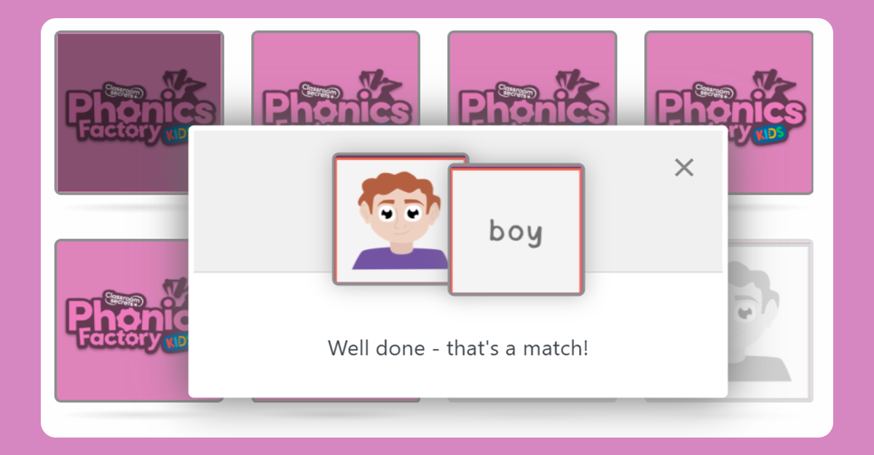Close the match dialog with the X

pyautogui.click(x=684, y=168)
